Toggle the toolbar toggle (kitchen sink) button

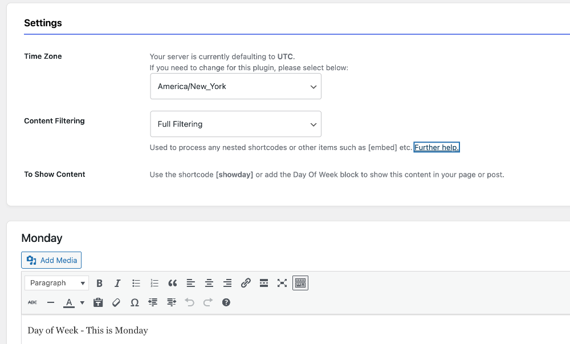[x=300, y=283]
